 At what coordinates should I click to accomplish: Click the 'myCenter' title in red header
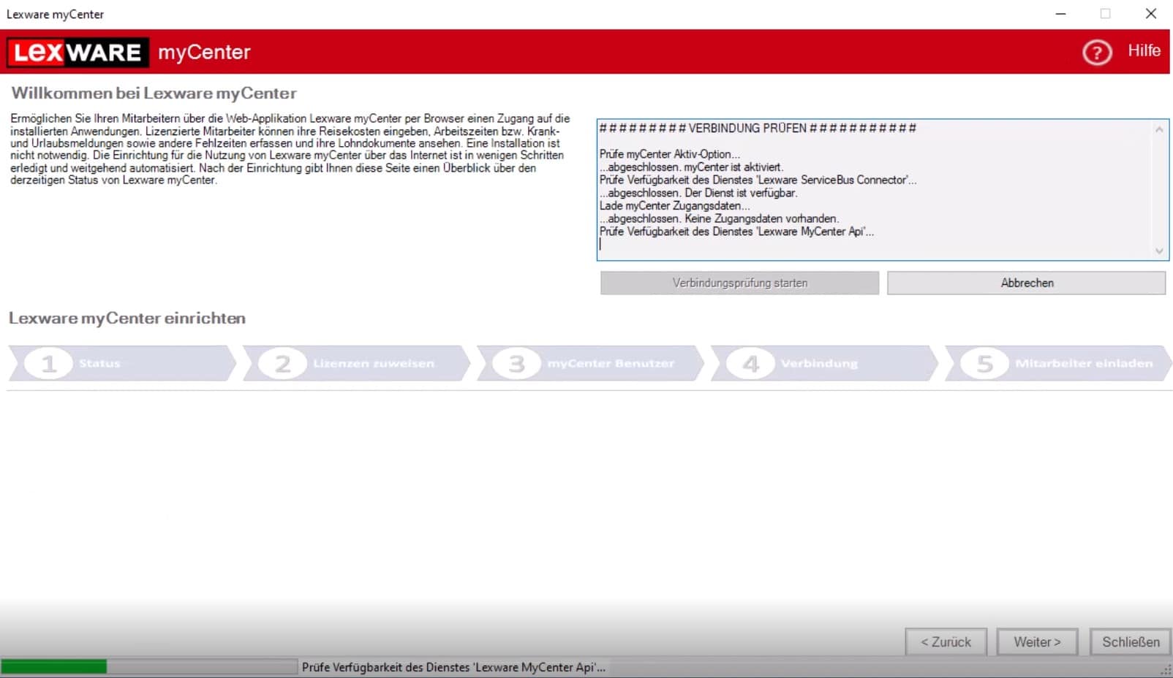[x=204, y=53]
